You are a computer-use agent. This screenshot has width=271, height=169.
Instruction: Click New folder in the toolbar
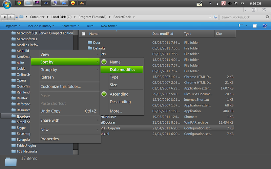(x=109, y=26)
